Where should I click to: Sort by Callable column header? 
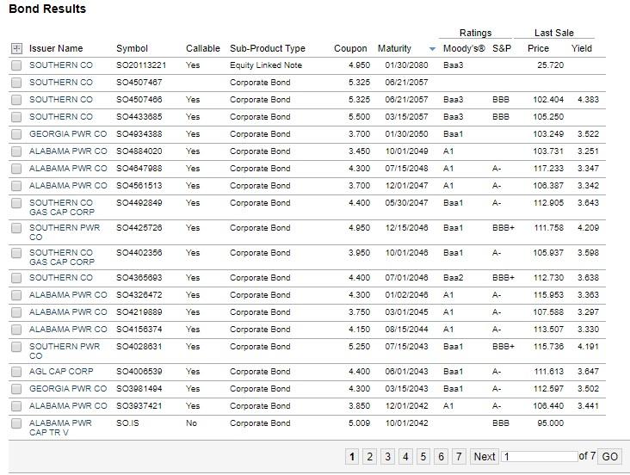click(x=203, y=49)
